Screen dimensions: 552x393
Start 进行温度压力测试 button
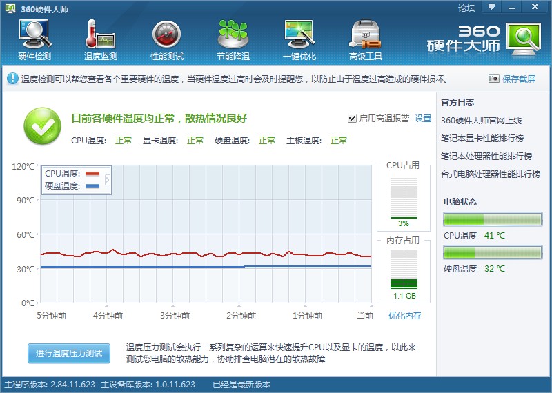[x=69, y=353]
